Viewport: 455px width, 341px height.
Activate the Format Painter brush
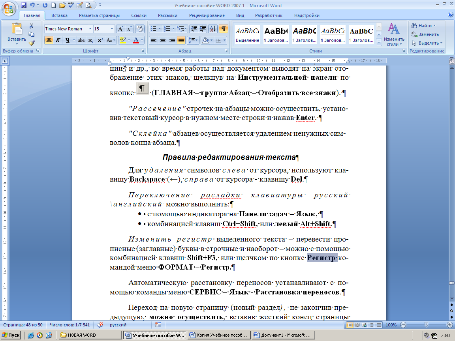click(x=31, y=43)
